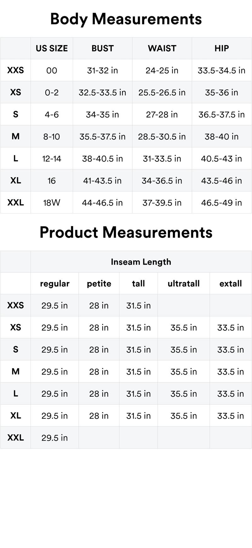Select the extall inseam column header
252x548 pixels.
(x=231, y=284)
